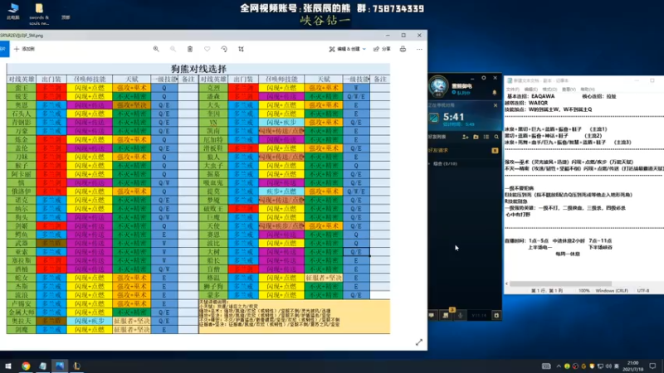Click the Notepad horizontal scrollbar thumb

pyautogui.click(x=561, y=283)
